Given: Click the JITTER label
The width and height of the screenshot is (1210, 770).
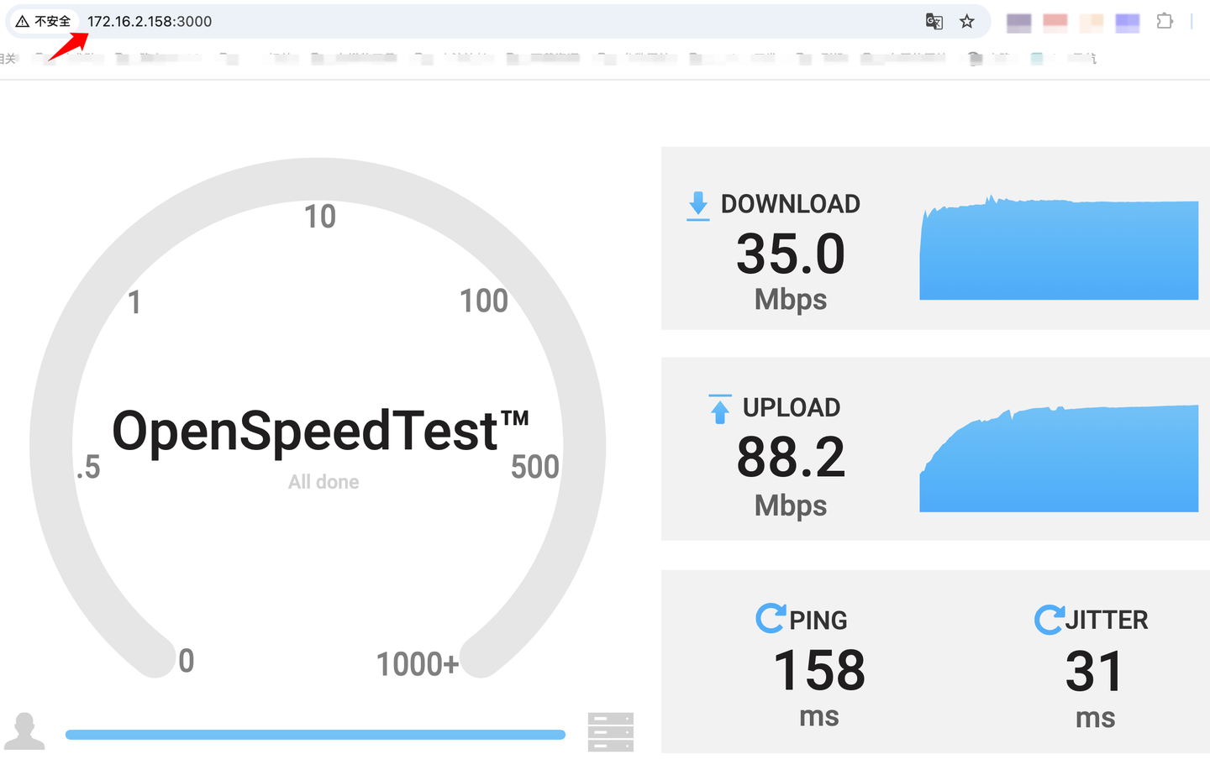Looking at the screenshot, I should click(x=1107, y=621).
